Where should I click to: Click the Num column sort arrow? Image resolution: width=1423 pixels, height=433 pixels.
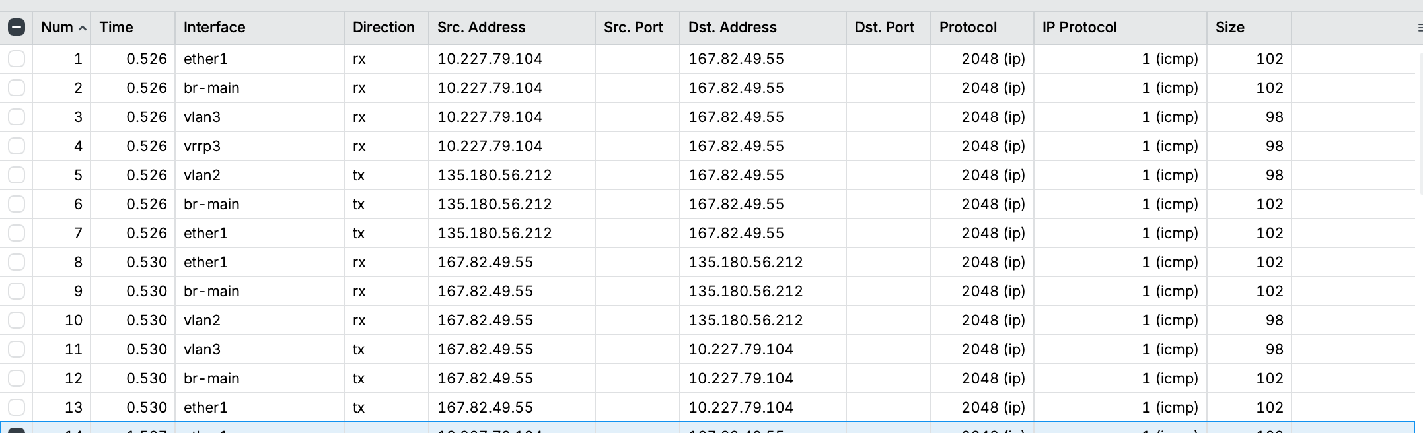pyautogui.click(x=82, y=28)
